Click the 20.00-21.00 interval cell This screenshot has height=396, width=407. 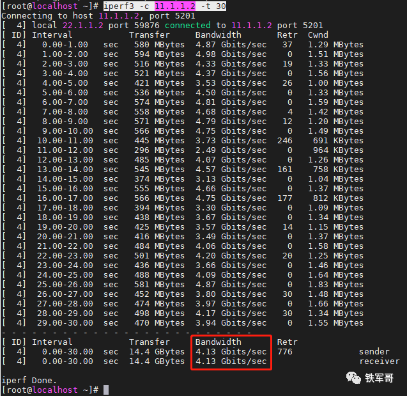tap(65, 237)
